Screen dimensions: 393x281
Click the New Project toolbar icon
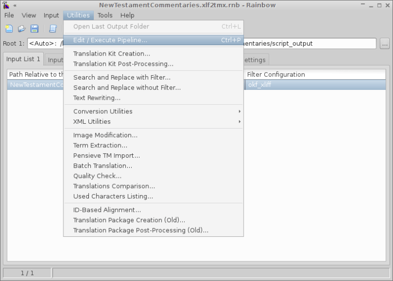coord(9,28)
